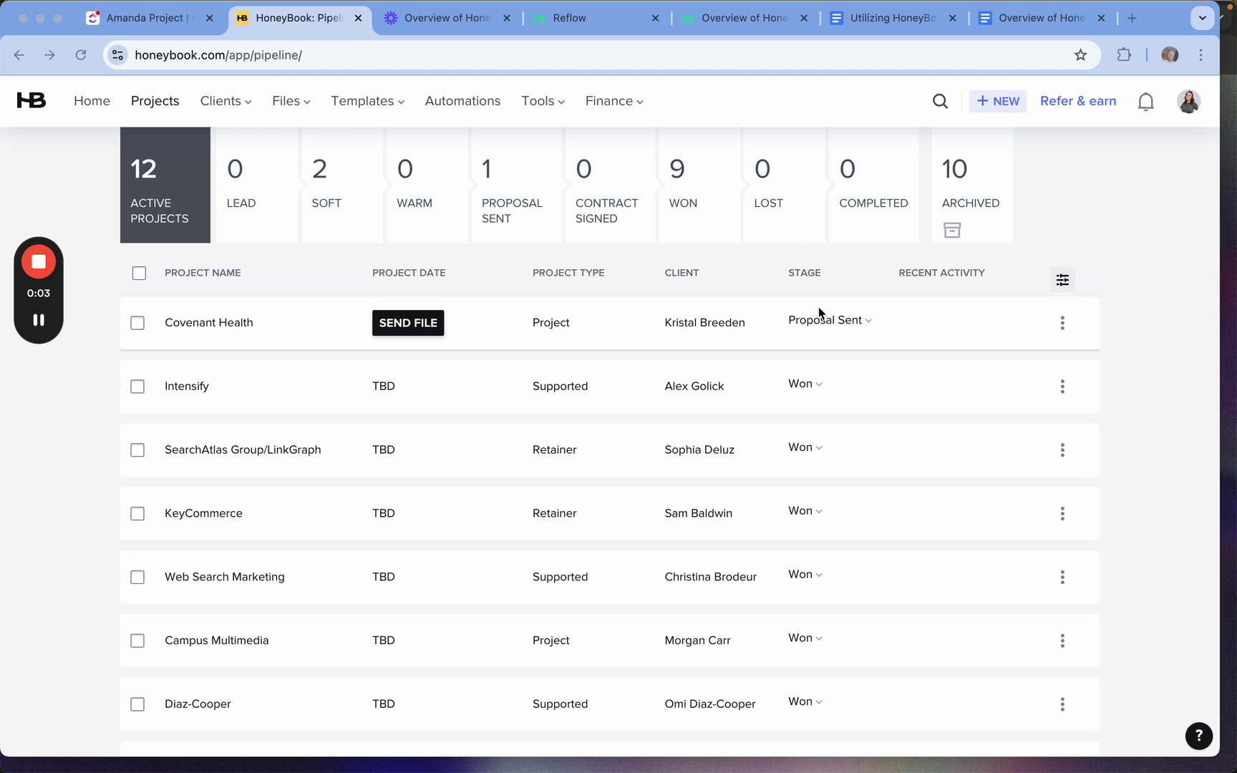This screenshot has height=773, width=1237.
Task: Open the three-dot menu for Covenant Health
Action: pyautogui.click(x=1062, y=323)
